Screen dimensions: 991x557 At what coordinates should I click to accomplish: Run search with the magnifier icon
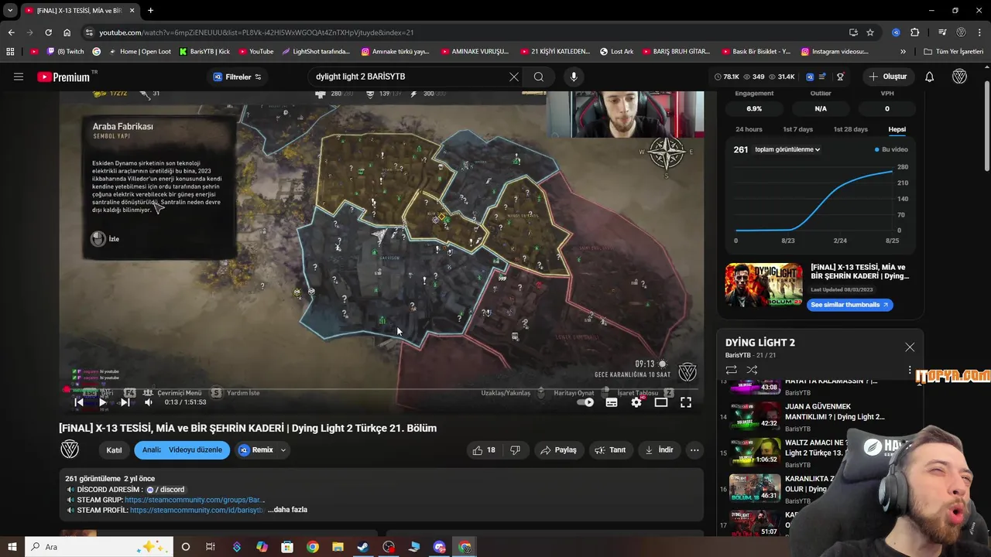click(539, 77)
